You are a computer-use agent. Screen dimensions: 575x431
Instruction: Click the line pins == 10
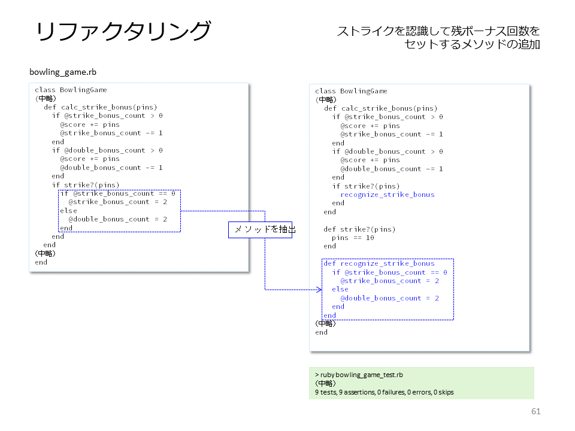[x=353, y=238]
